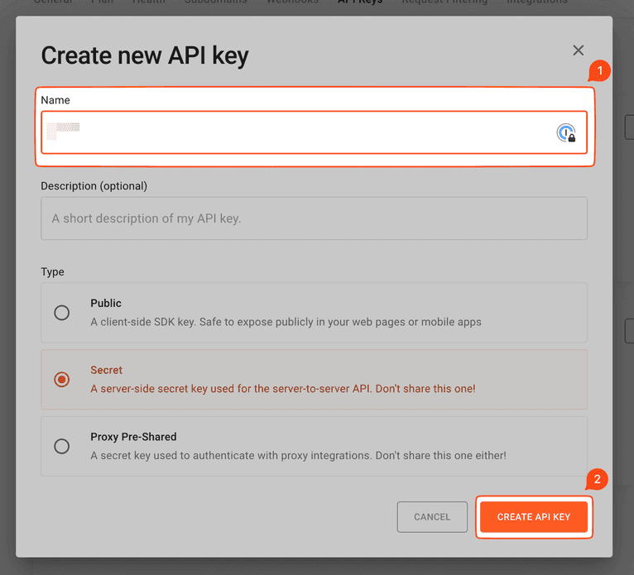Click into the Description (optional) text box

(x=314, y=218)
